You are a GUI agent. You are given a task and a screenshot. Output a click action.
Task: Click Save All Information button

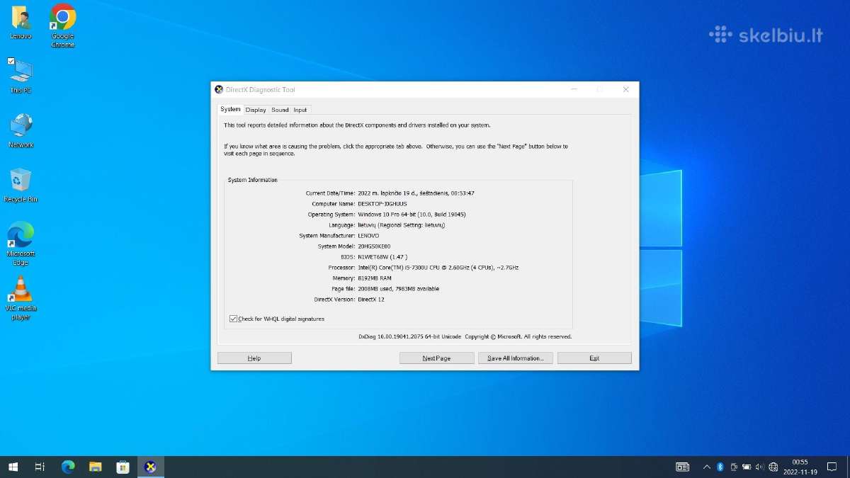(x=515, y=358)
